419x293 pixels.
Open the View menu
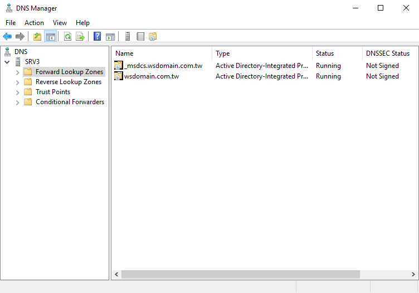point(60,23)
